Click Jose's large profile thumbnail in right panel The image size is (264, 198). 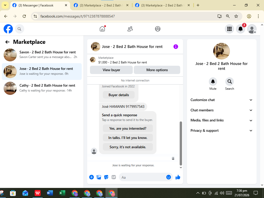coord(221,51)
